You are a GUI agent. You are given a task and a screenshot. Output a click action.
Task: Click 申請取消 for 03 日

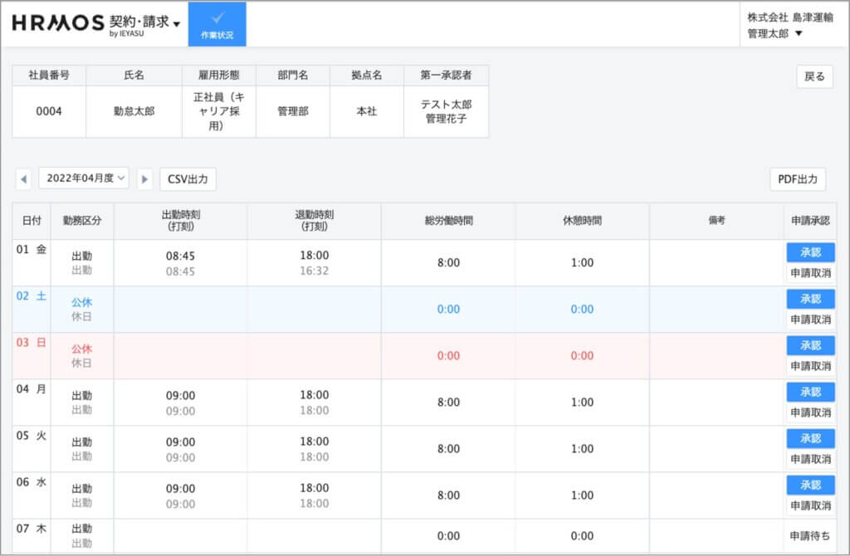(x=810, y=366)
